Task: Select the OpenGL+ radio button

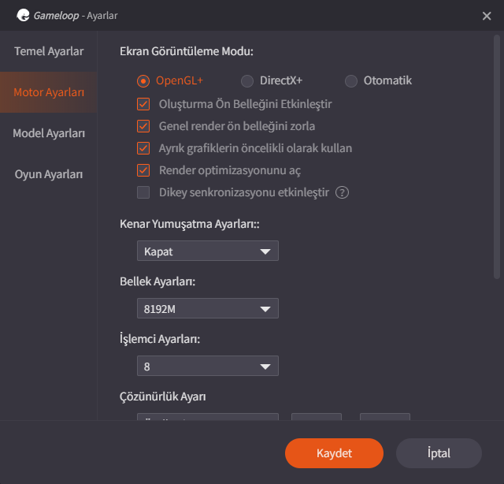Action: (x=143, y=80)
